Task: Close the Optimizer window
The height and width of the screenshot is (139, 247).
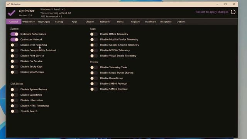Action: (234, 4)
